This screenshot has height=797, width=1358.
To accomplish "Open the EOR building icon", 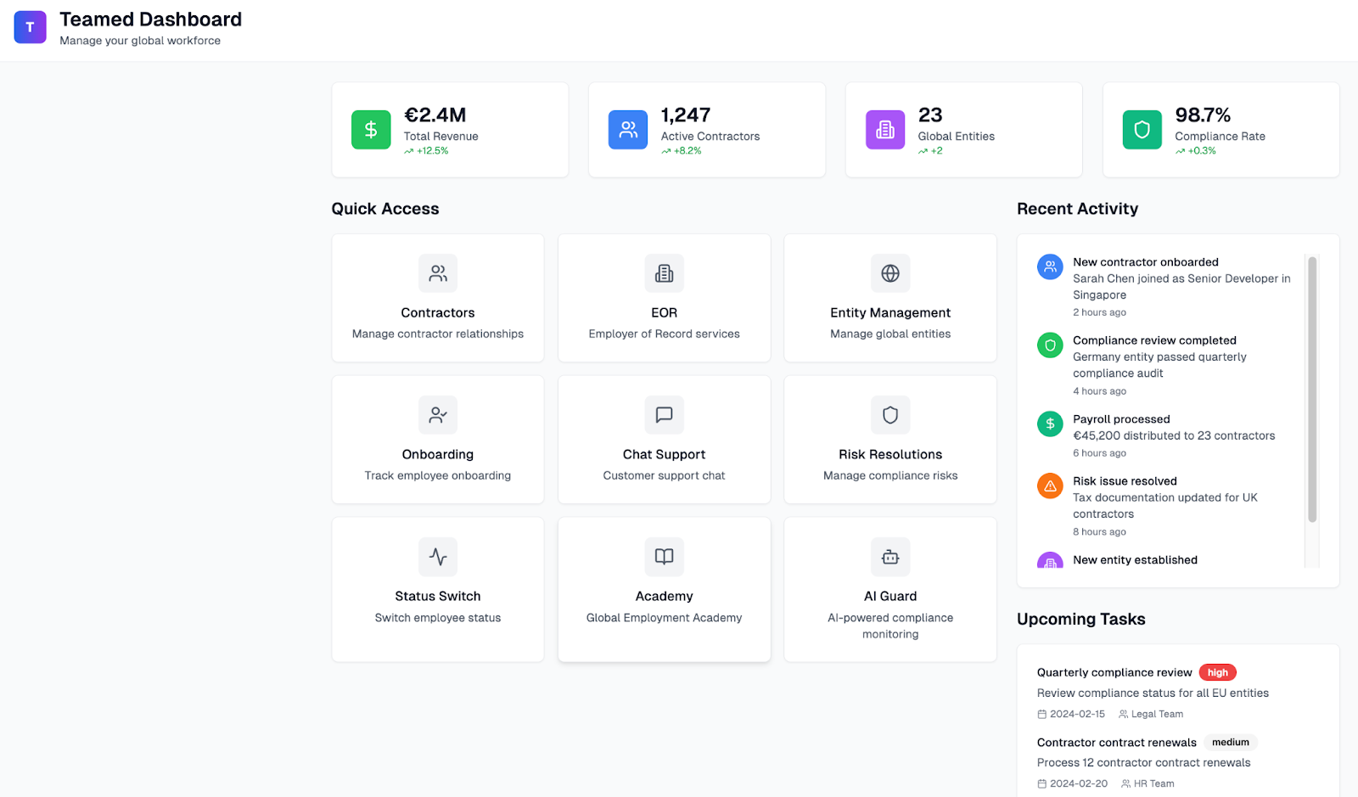I will coord(664,273).
